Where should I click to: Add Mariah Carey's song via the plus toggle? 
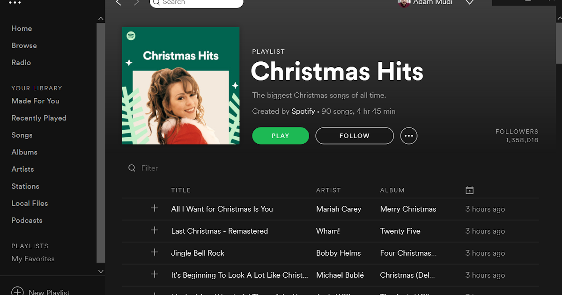click(155, 209)
